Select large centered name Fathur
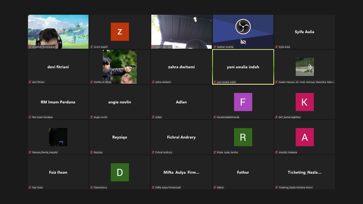The height and width of the screenshot is (204, 363). (x=243, y=172)
